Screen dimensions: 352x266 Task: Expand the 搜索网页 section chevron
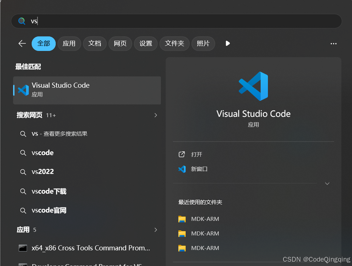pos(156,115)
